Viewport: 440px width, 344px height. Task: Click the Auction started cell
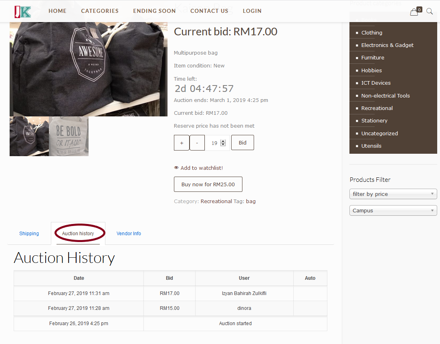(x=235, y=324)
